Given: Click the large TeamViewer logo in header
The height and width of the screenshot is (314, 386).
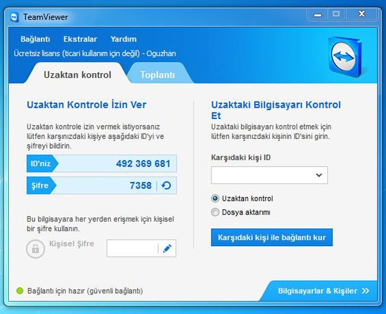Looking at the screenshot, I should [x=345, y=57].
